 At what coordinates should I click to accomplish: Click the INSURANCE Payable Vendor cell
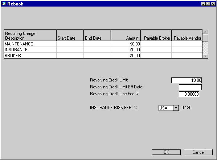187,49
